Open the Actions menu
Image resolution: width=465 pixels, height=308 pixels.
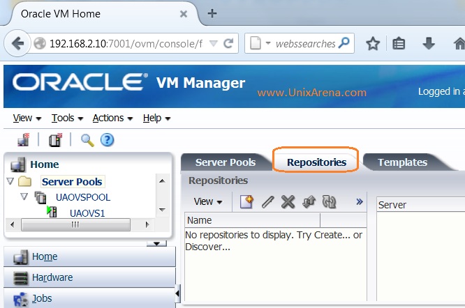tap(112, 118)
